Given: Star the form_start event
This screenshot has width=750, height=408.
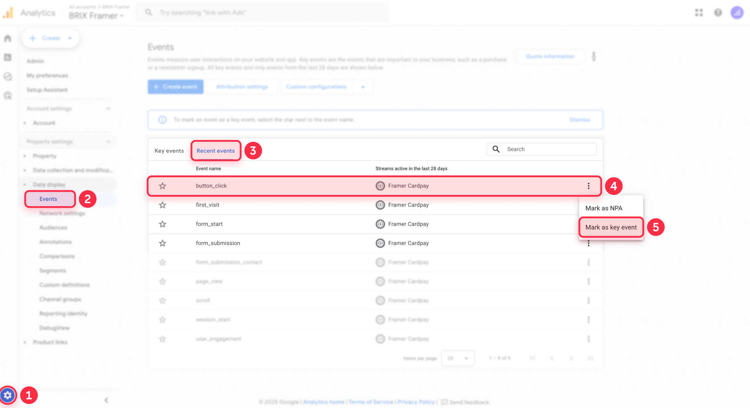Looking at the screenshot, I should [162, 224].
